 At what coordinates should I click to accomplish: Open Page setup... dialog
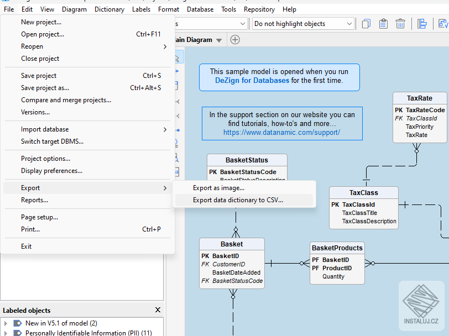[x=87, y=217]
